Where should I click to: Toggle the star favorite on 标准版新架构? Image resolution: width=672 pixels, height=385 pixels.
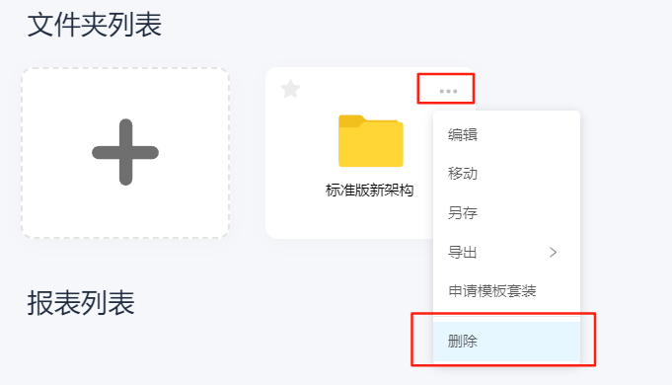[290, 89]
